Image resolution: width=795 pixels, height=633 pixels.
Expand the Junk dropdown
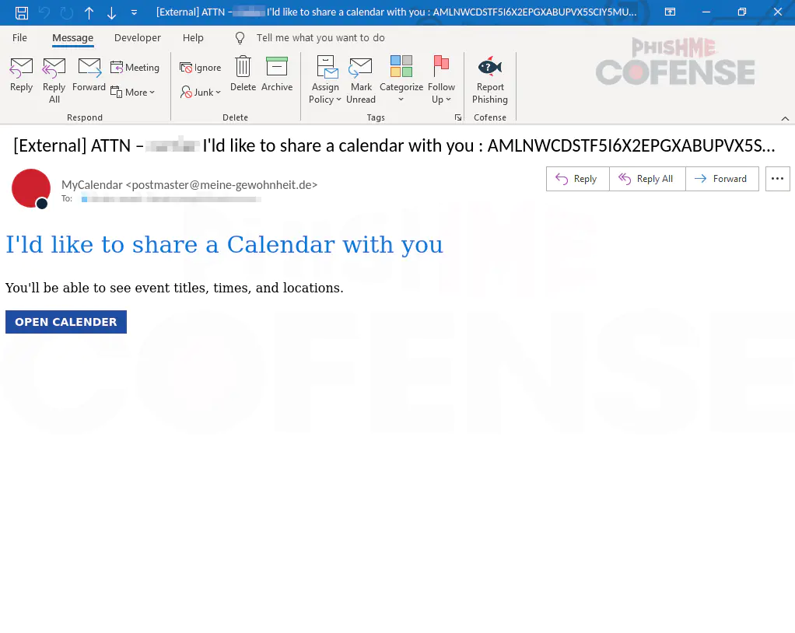click(201, 92)
